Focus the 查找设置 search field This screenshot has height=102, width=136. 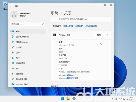(28, 24)
